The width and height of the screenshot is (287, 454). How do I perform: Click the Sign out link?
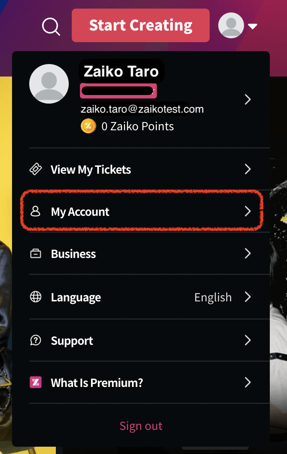click(x=141, y=426)
